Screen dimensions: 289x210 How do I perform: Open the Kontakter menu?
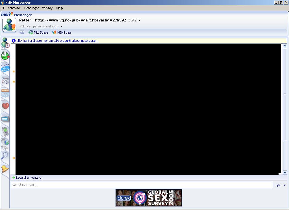[14, 8]
